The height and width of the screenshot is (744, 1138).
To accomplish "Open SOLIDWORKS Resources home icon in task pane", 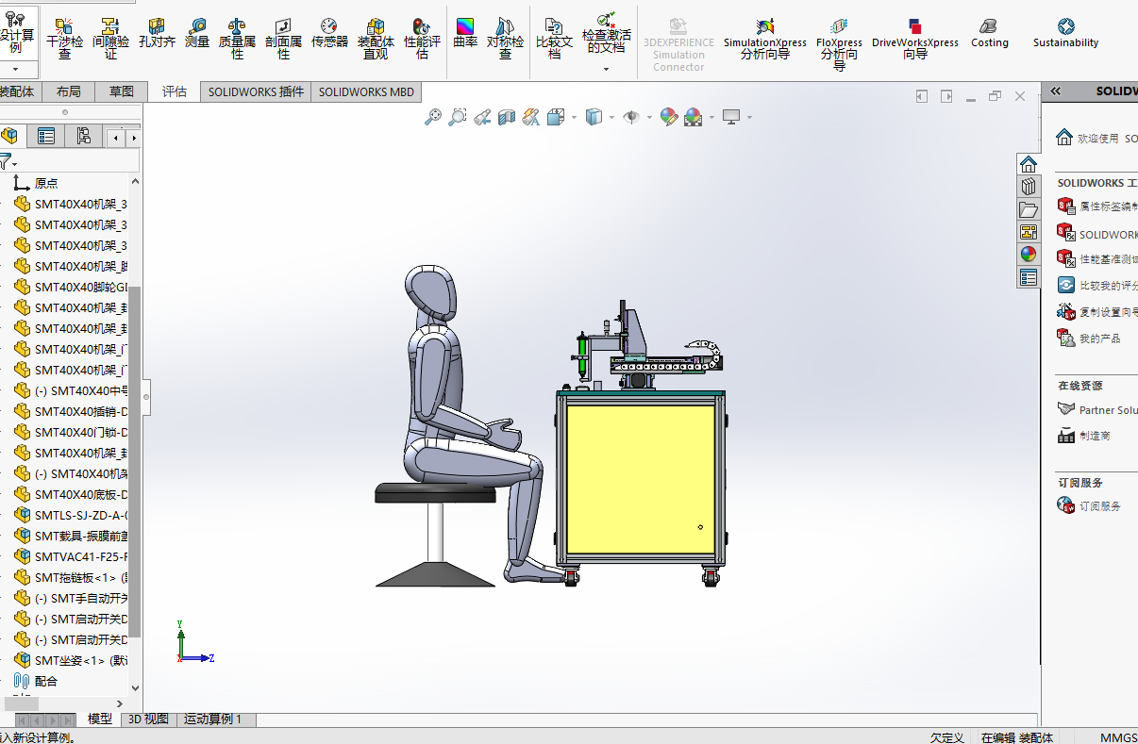I will 1029,164.
